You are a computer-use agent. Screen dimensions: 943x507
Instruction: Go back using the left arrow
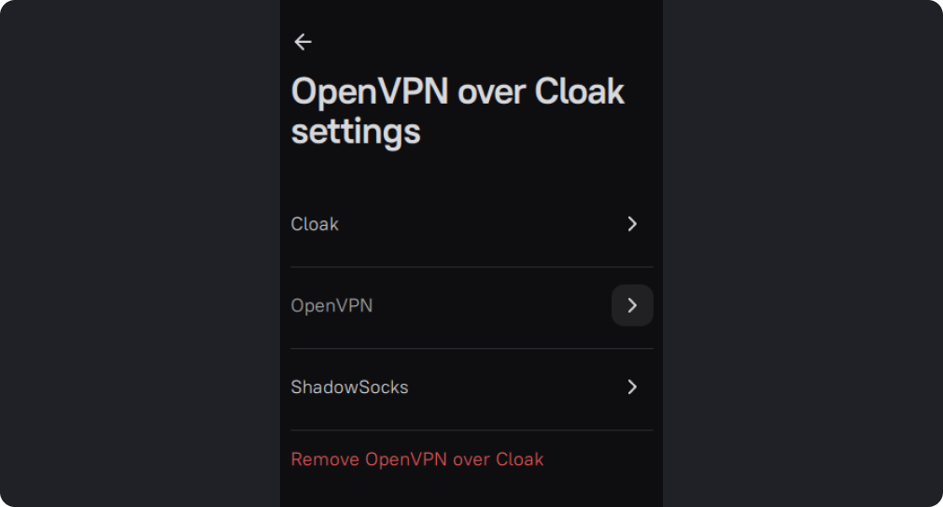[x=303, y=42]
